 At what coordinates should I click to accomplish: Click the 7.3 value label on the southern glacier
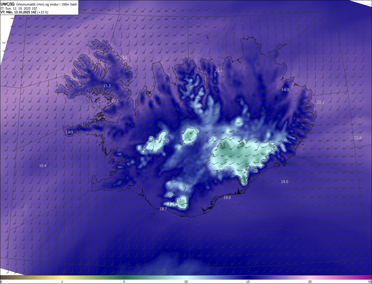[x=181, y=201]
